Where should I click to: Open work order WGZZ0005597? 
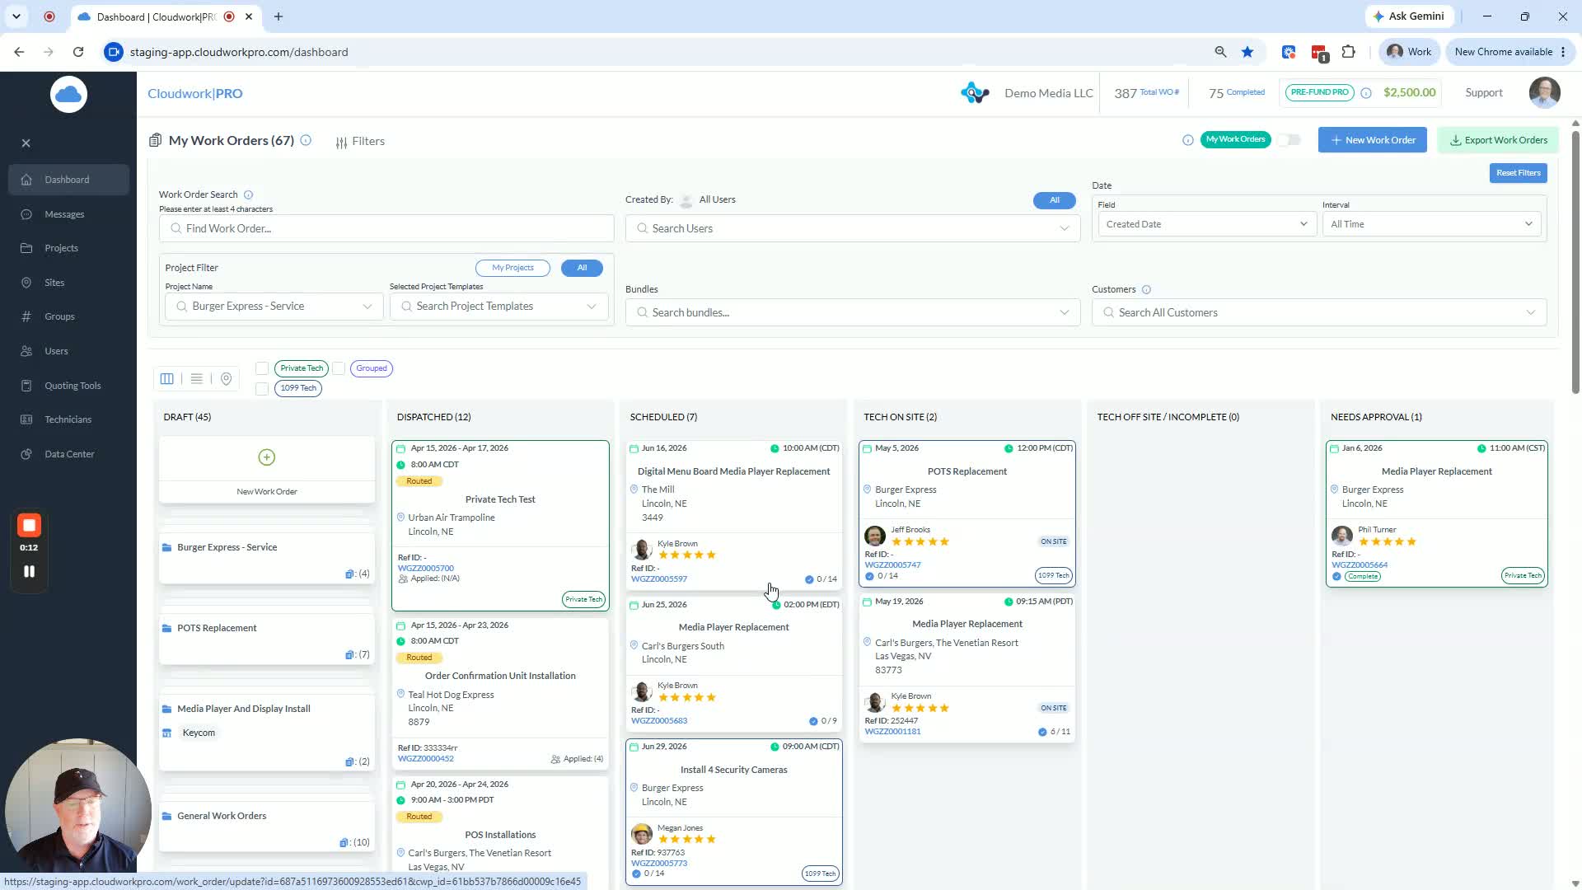[x=659, y=579]
